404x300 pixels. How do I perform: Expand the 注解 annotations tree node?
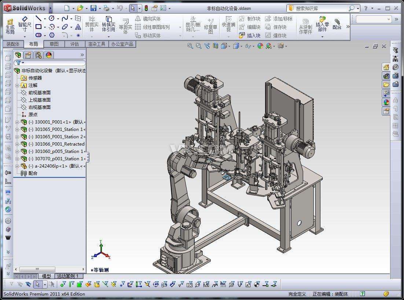pyautogui.click(x=17, y=85)
